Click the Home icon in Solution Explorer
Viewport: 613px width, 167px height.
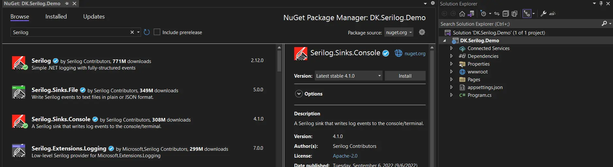pos(462,14)
